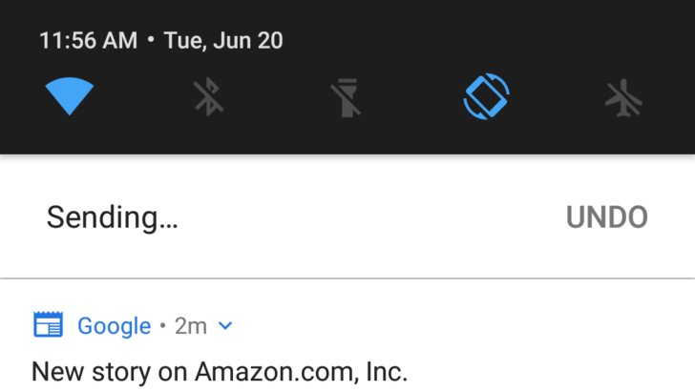This screenshot has width=695, height=391.
Task: Tap the Amazon.com, Inc. text in notification
Action: coord(301,371)
